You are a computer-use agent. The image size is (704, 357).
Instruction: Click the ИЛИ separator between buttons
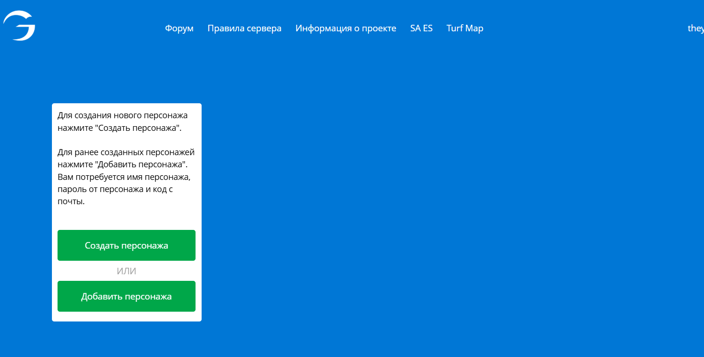coord(126,271)
